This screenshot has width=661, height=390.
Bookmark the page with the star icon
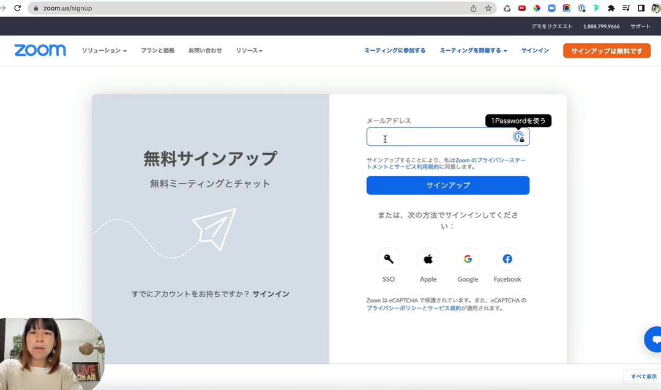(x=488, y=8)
